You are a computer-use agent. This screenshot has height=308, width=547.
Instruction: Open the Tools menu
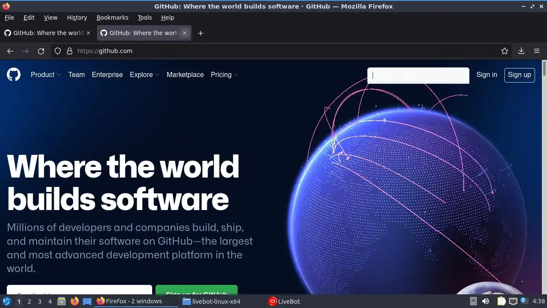(145, 18)
